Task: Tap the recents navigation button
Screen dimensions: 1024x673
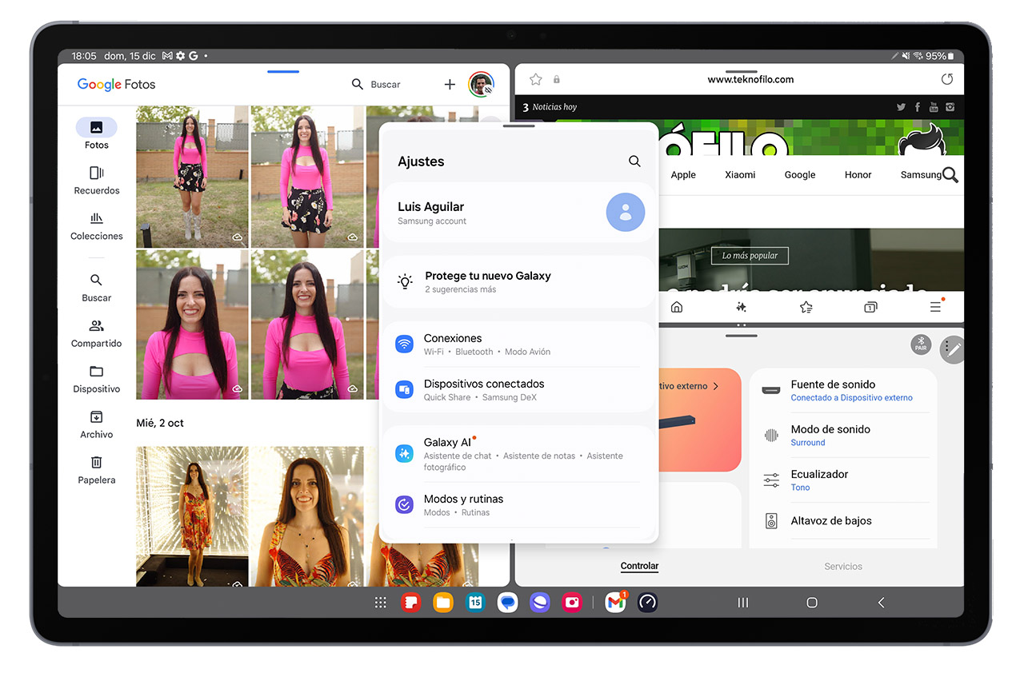Action: (742, 603)
